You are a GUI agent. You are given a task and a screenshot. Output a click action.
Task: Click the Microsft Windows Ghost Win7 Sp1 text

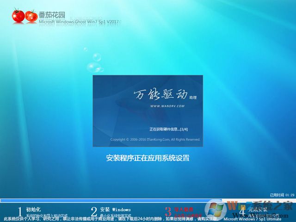click(x=80, y=22)
